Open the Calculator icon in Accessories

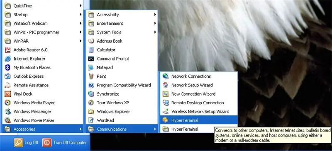pyautogui.click(x=91, y=50)
